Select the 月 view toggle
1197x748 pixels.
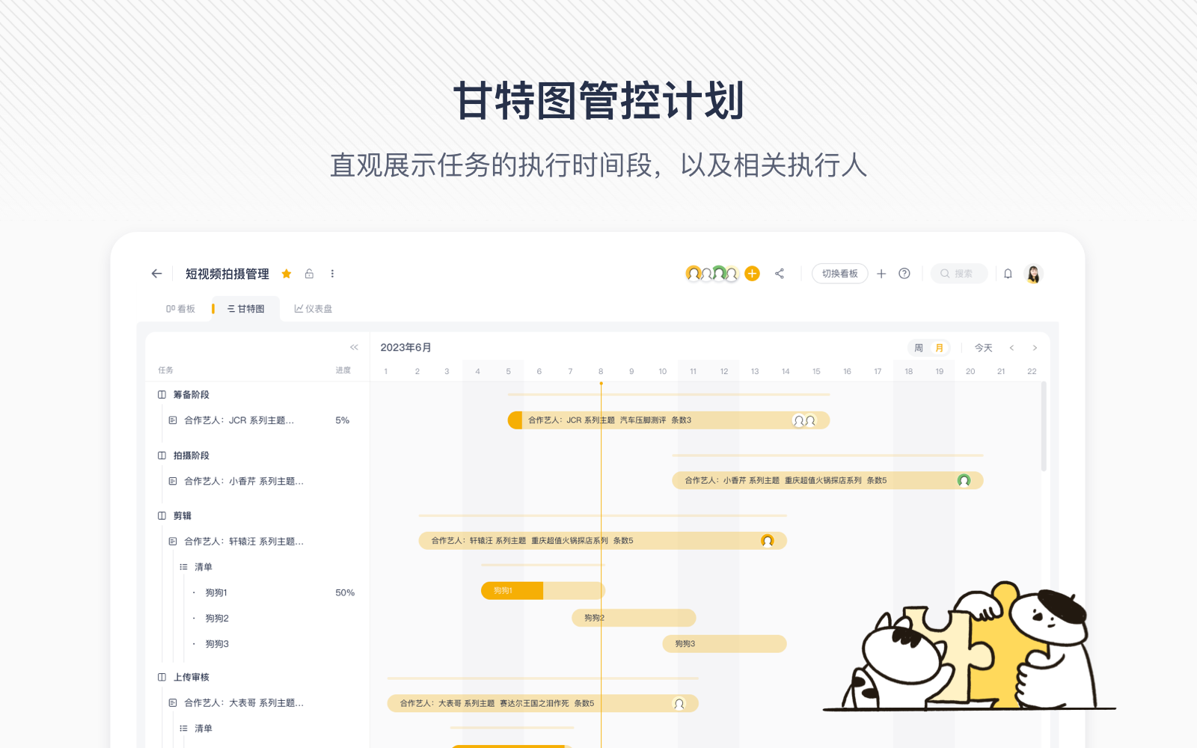[940, 348]
